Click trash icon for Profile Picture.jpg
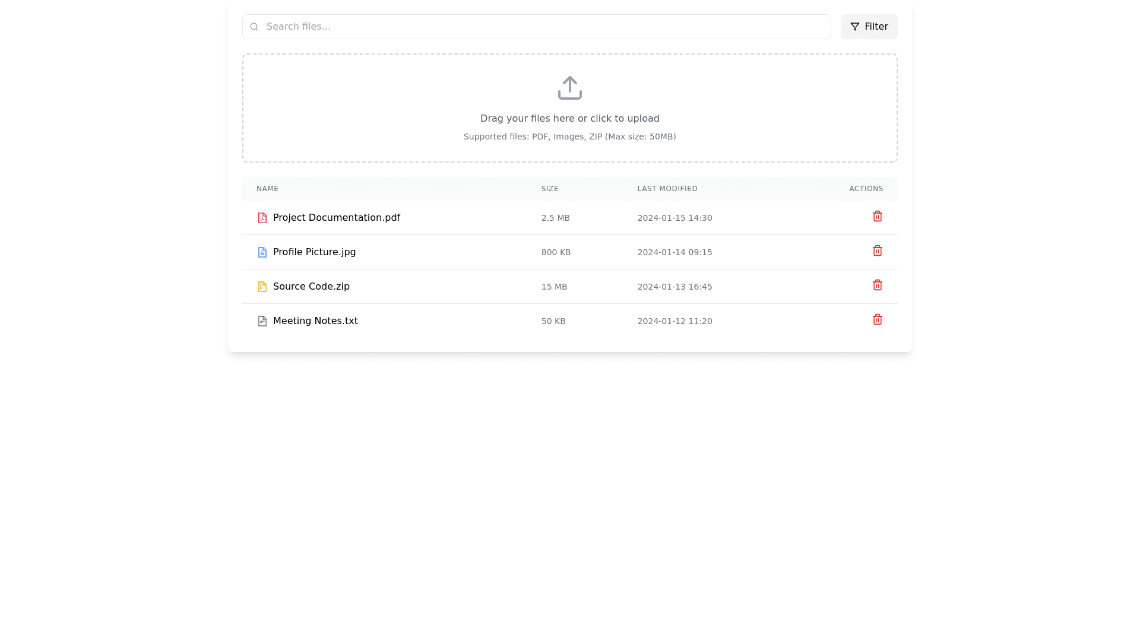Screen dimensions: 1140x641 [x=877, y=251]
